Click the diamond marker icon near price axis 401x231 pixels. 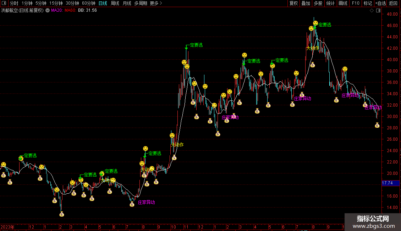[372, 11]
